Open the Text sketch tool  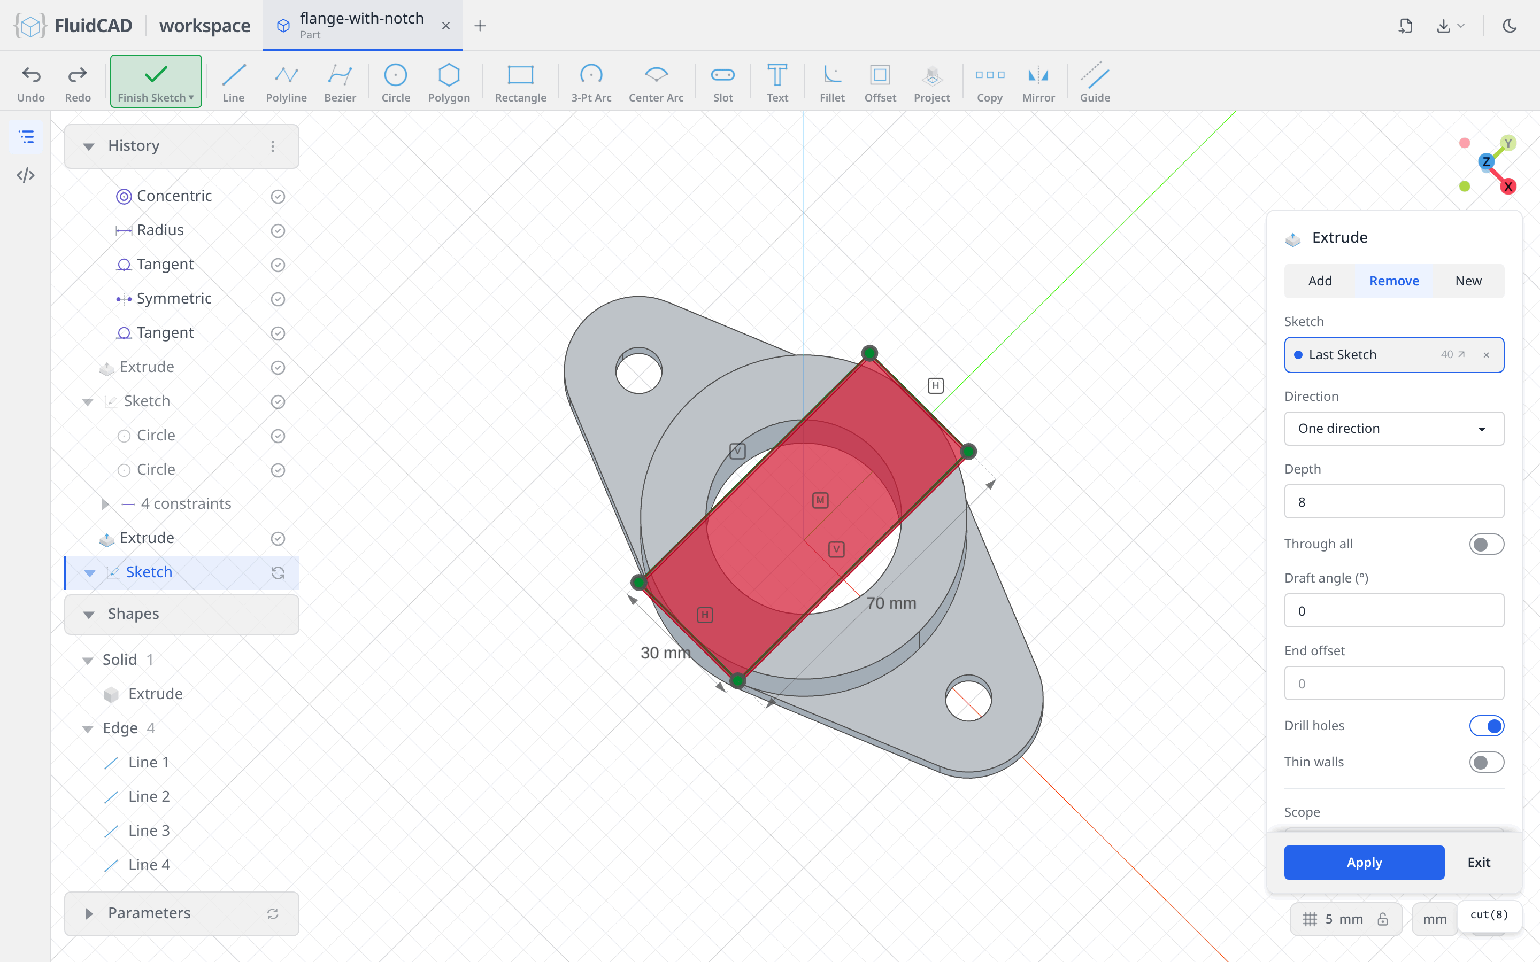pos(777,82)
